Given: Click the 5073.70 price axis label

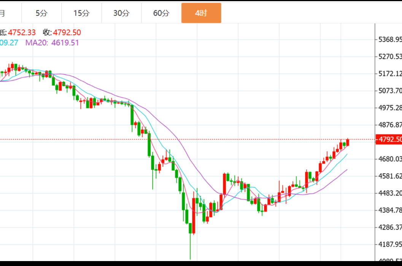Looking at the screenshot, I should coord(389,91).
